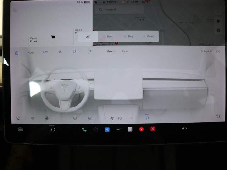Decrease fan speed with the left arrow
227x170 pixels.
[106, 118]
